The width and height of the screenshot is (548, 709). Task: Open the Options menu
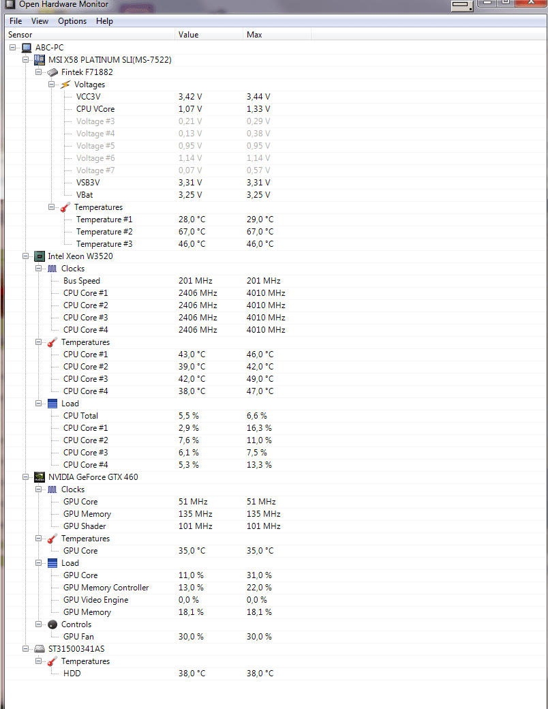(72, 21)
